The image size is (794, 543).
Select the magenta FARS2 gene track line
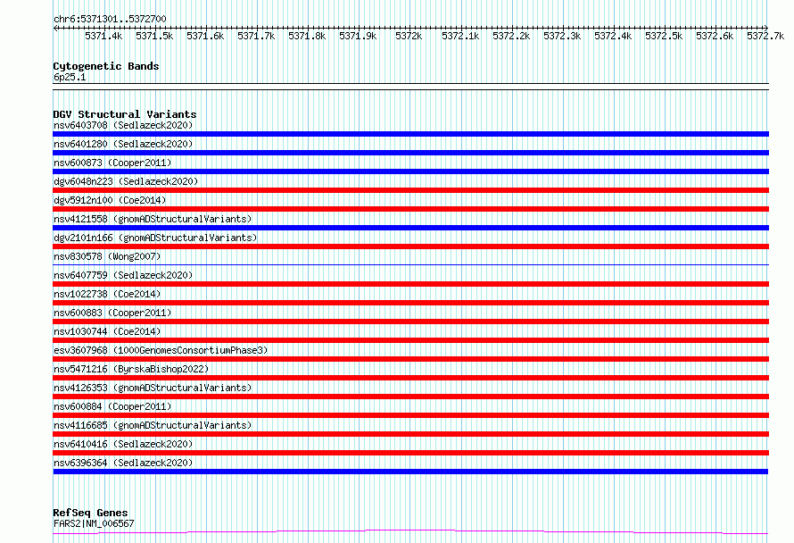pyautogui.click(x=410, y=532)
